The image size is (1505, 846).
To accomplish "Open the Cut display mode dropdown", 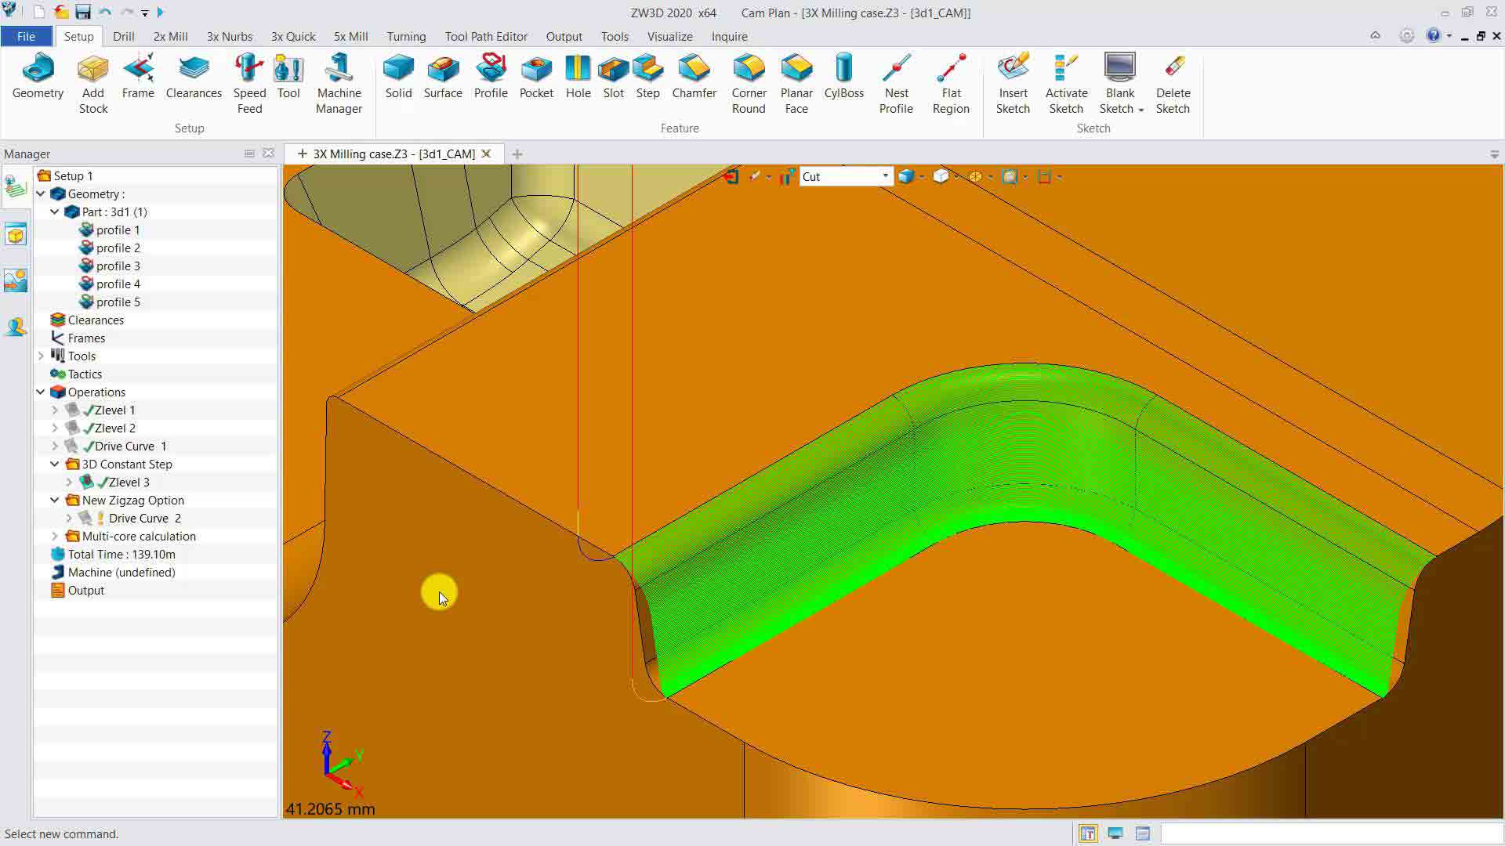I will point(885,176).
